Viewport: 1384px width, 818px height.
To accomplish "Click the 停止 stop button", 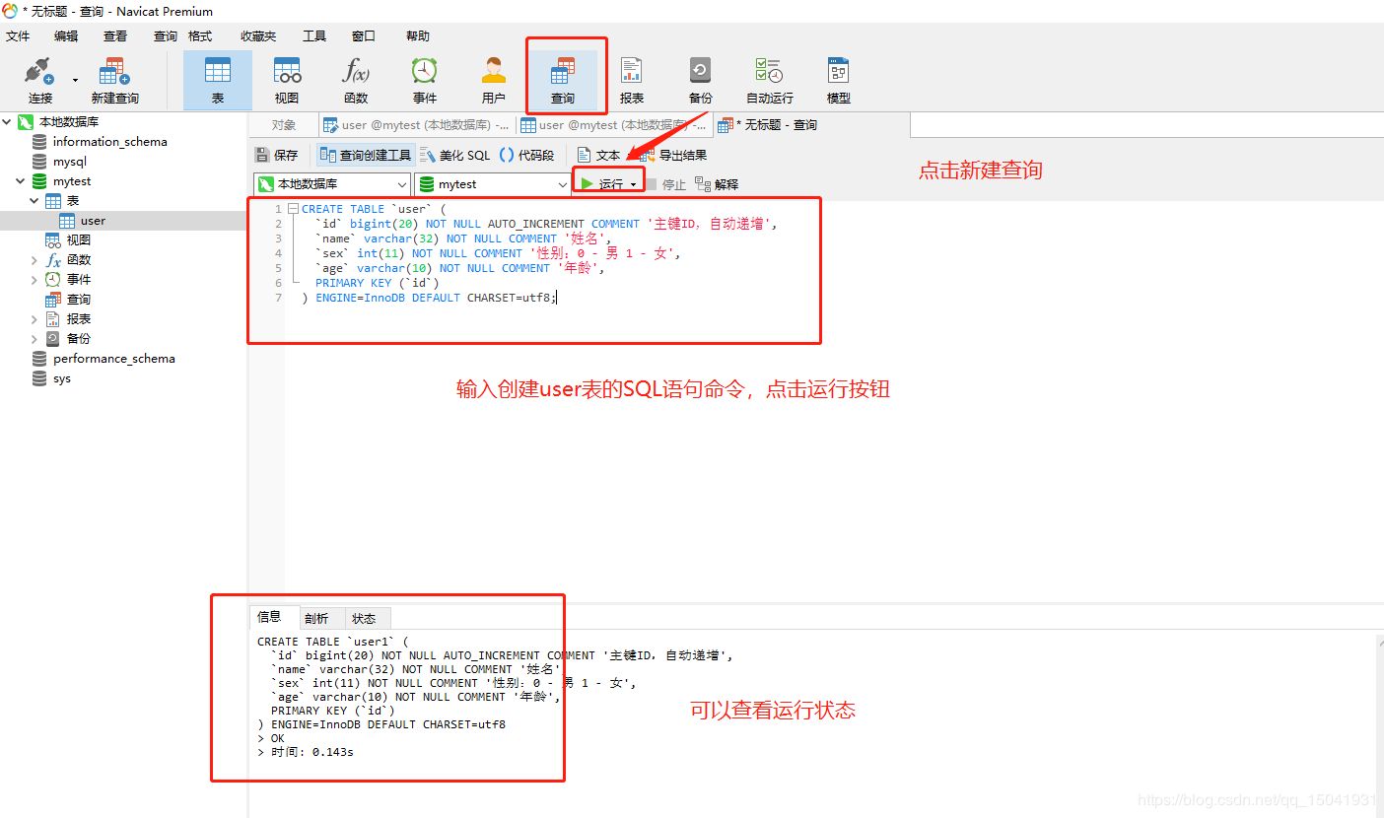I will pos(665,184).
